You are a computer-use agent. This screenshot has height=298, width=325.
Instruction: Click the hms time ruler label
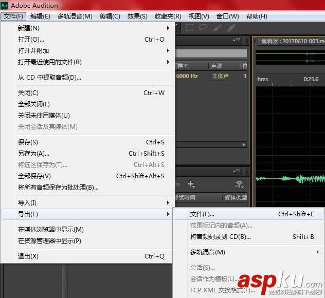(263, 79)
